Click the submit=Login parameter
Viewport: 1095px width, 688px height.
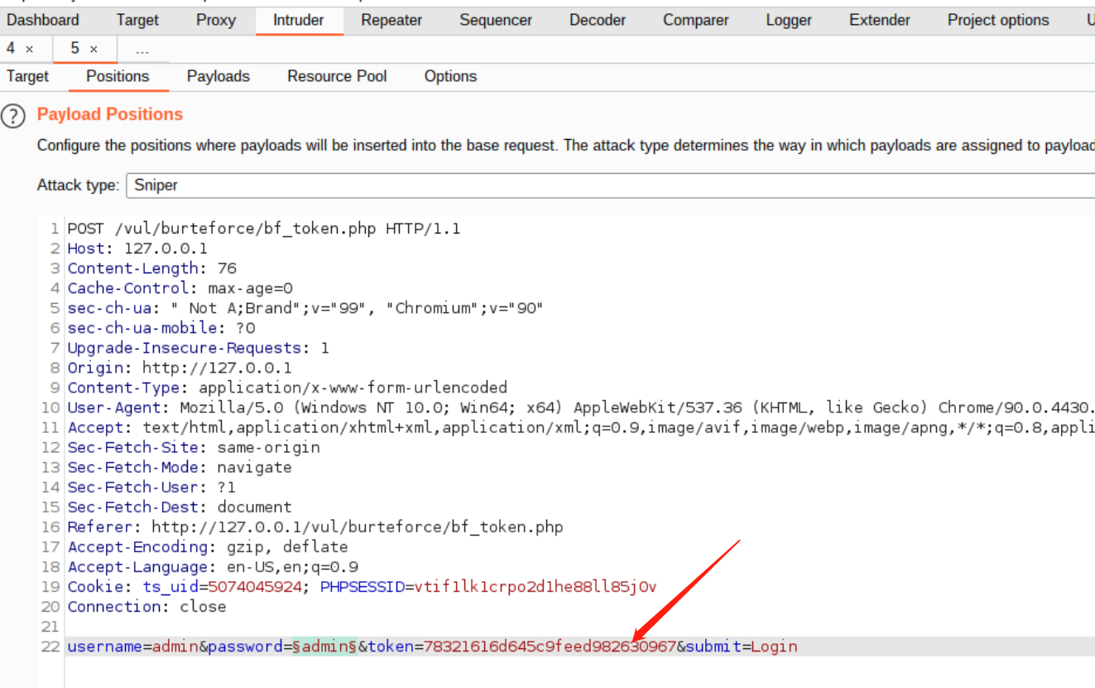[742, 647]
